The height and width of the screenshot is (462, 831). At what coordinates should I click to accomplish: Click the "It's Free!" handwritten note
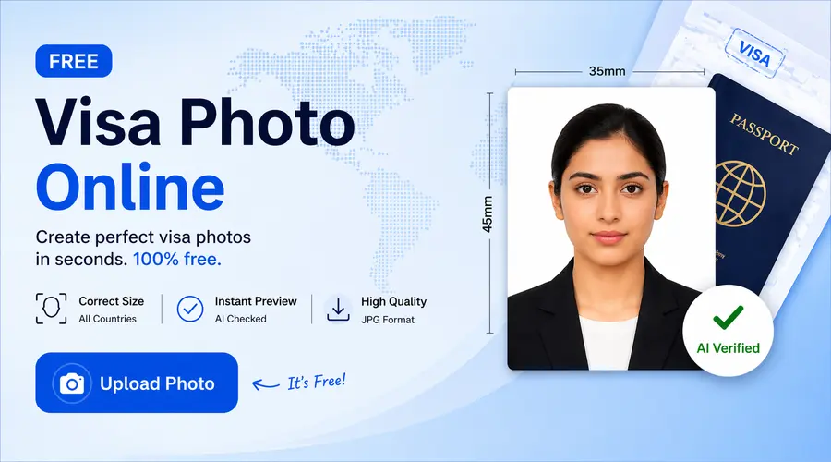317,382
